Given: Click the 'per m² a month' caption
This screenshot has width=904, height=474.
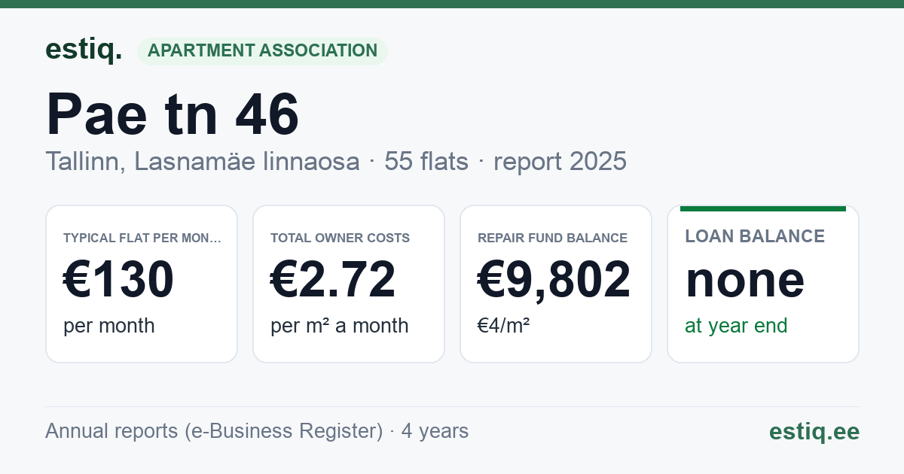Looking at the screenshot, I should coord(340,326).
